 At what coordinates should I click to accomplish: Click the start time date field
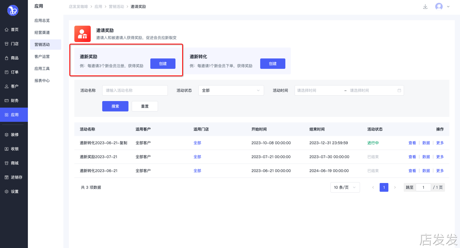pos(319,90)
